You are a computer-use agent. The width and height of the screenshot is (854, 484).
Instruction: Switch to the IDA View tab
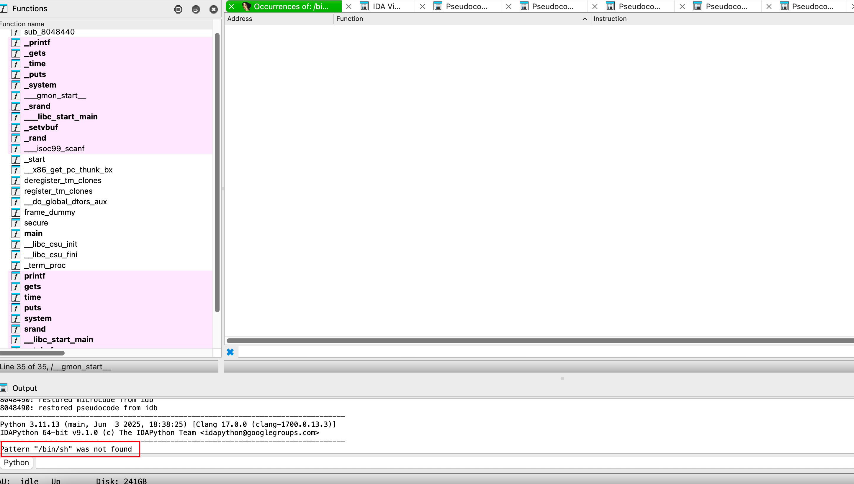point(386,6)
